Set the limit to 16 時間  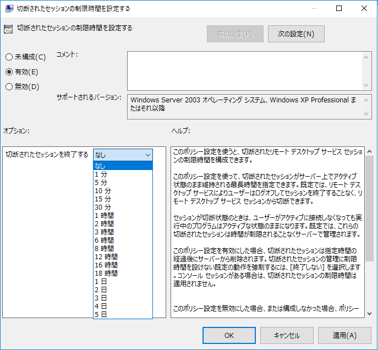tap(123, 265)
